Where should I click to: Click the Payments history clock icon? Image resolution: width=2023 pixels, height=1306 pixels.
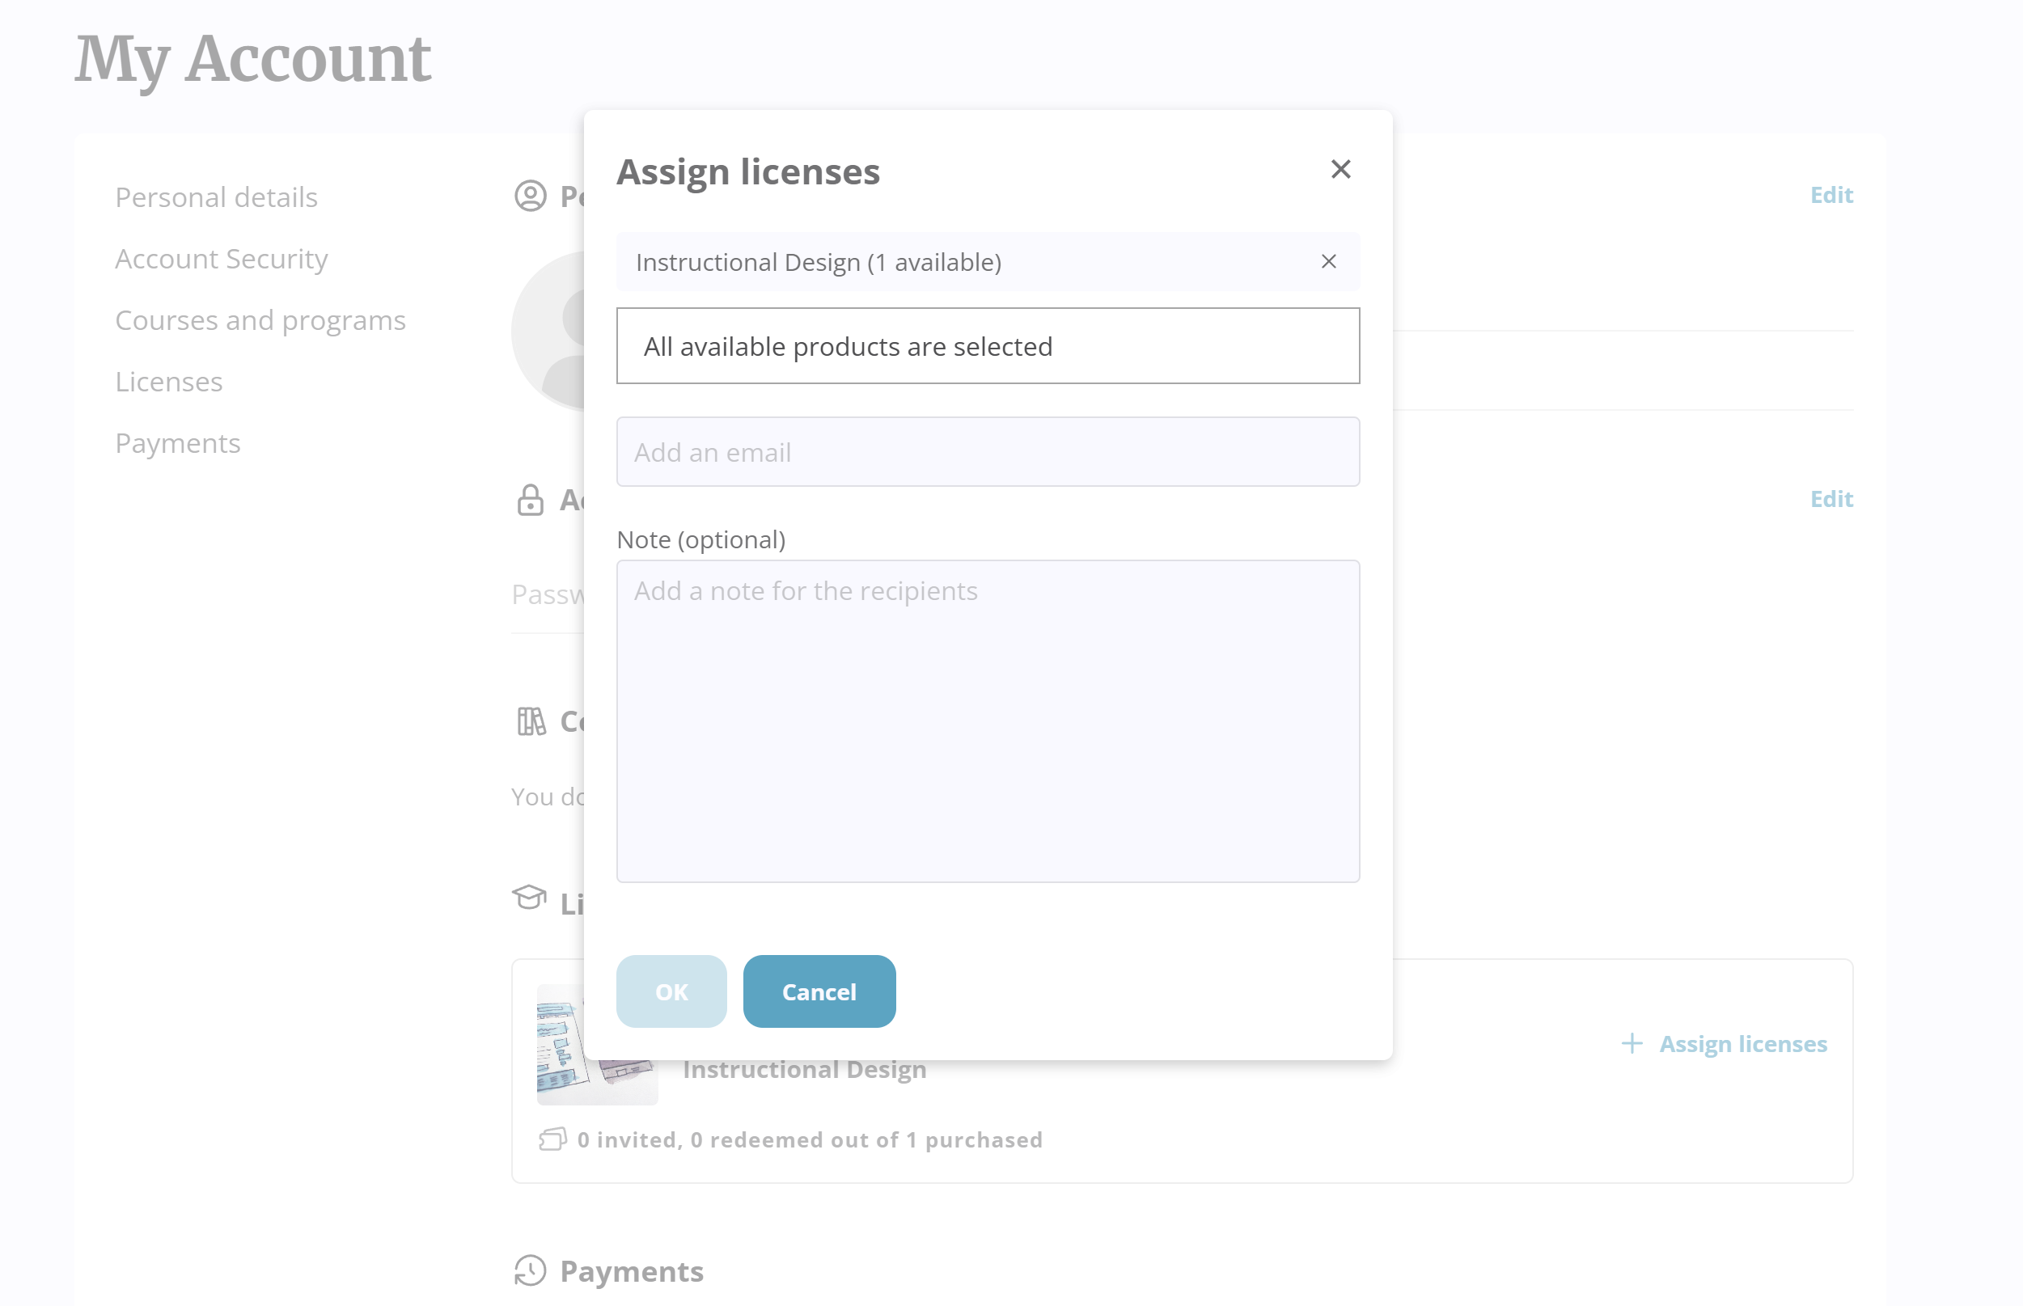[x=530, y=1270]
